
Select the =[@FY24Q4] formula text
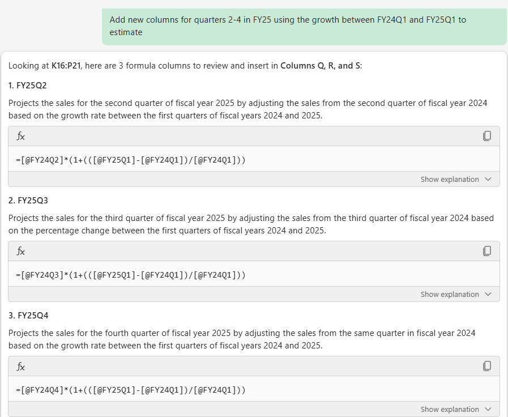pyautogui.click(x=131, y=390)
